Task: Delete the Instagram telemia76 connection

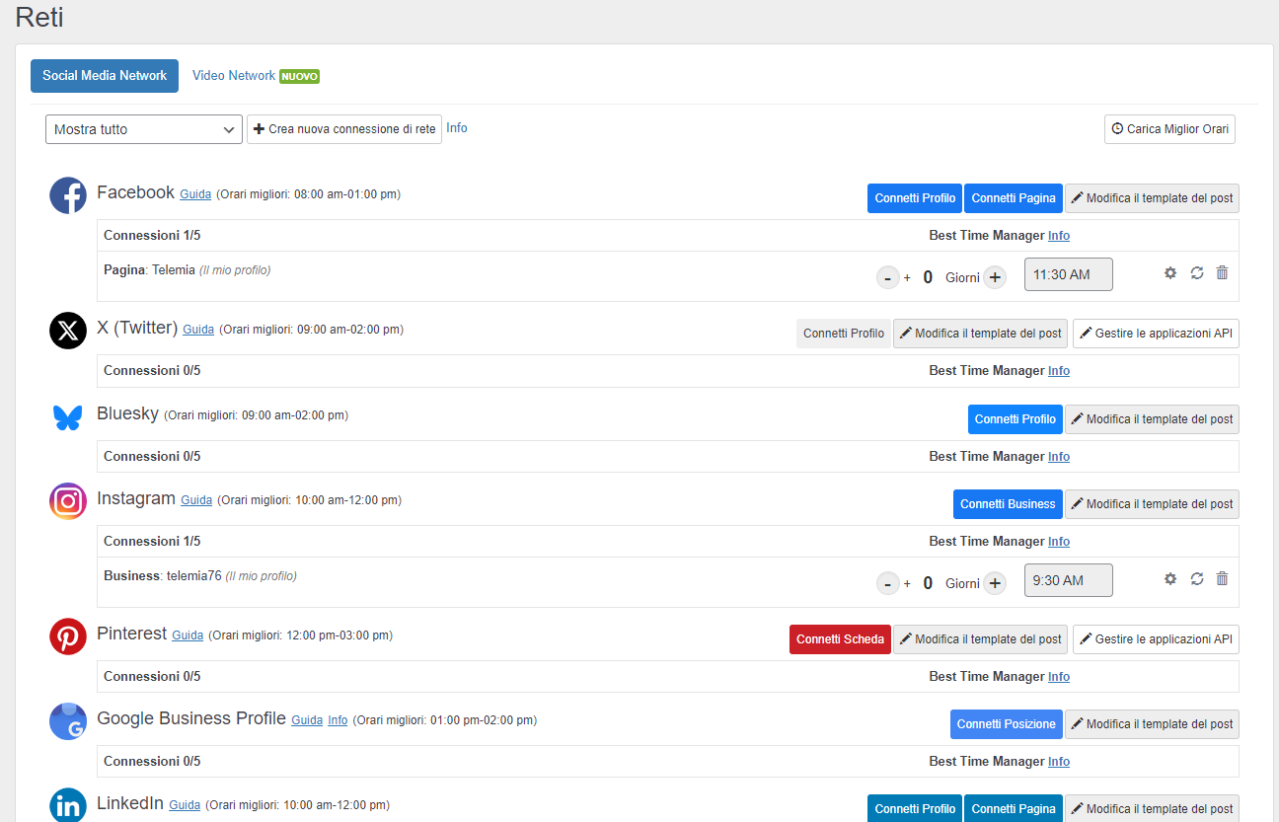Action: tap(1222, 579)
